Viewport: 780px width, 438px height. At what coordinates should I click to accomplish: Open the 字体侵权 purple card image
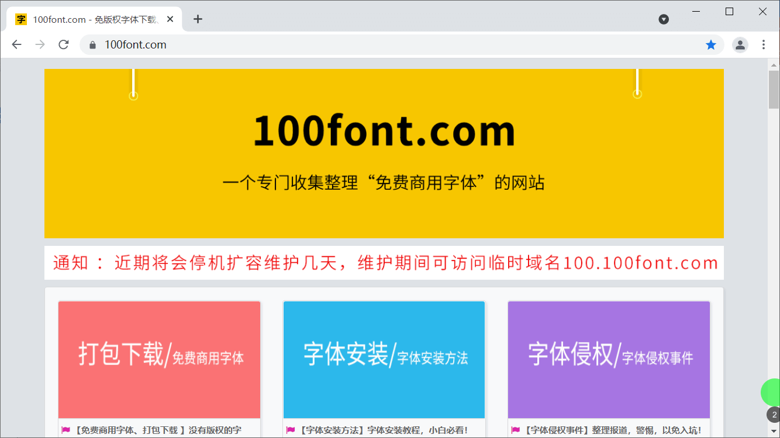coord(609,360)
